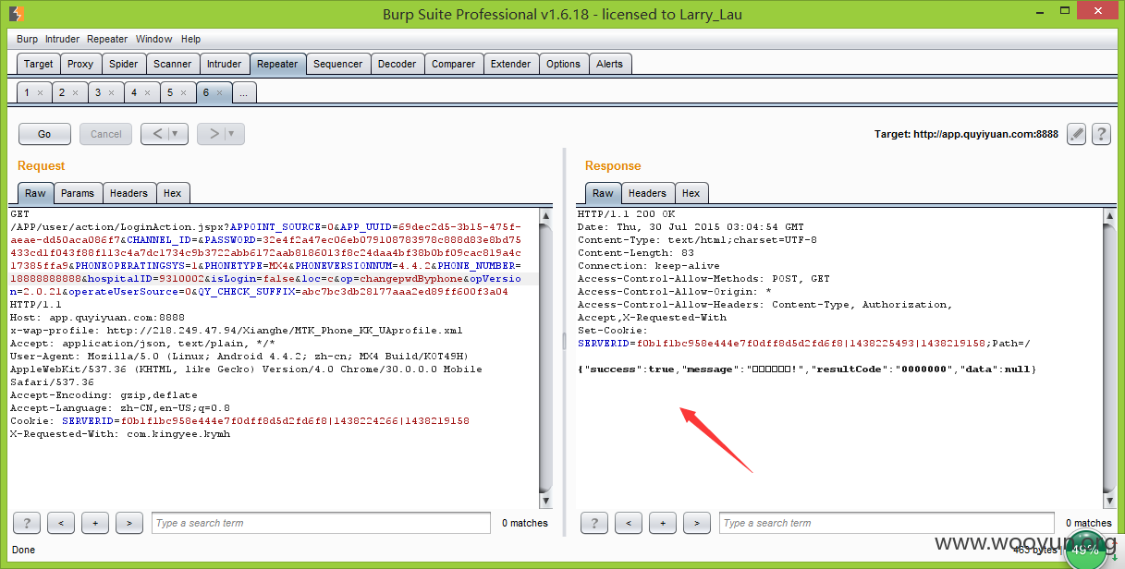Switch to the Spider tab
The width and height of the screenshot is (1125, 569).
(x=124, y=64)
